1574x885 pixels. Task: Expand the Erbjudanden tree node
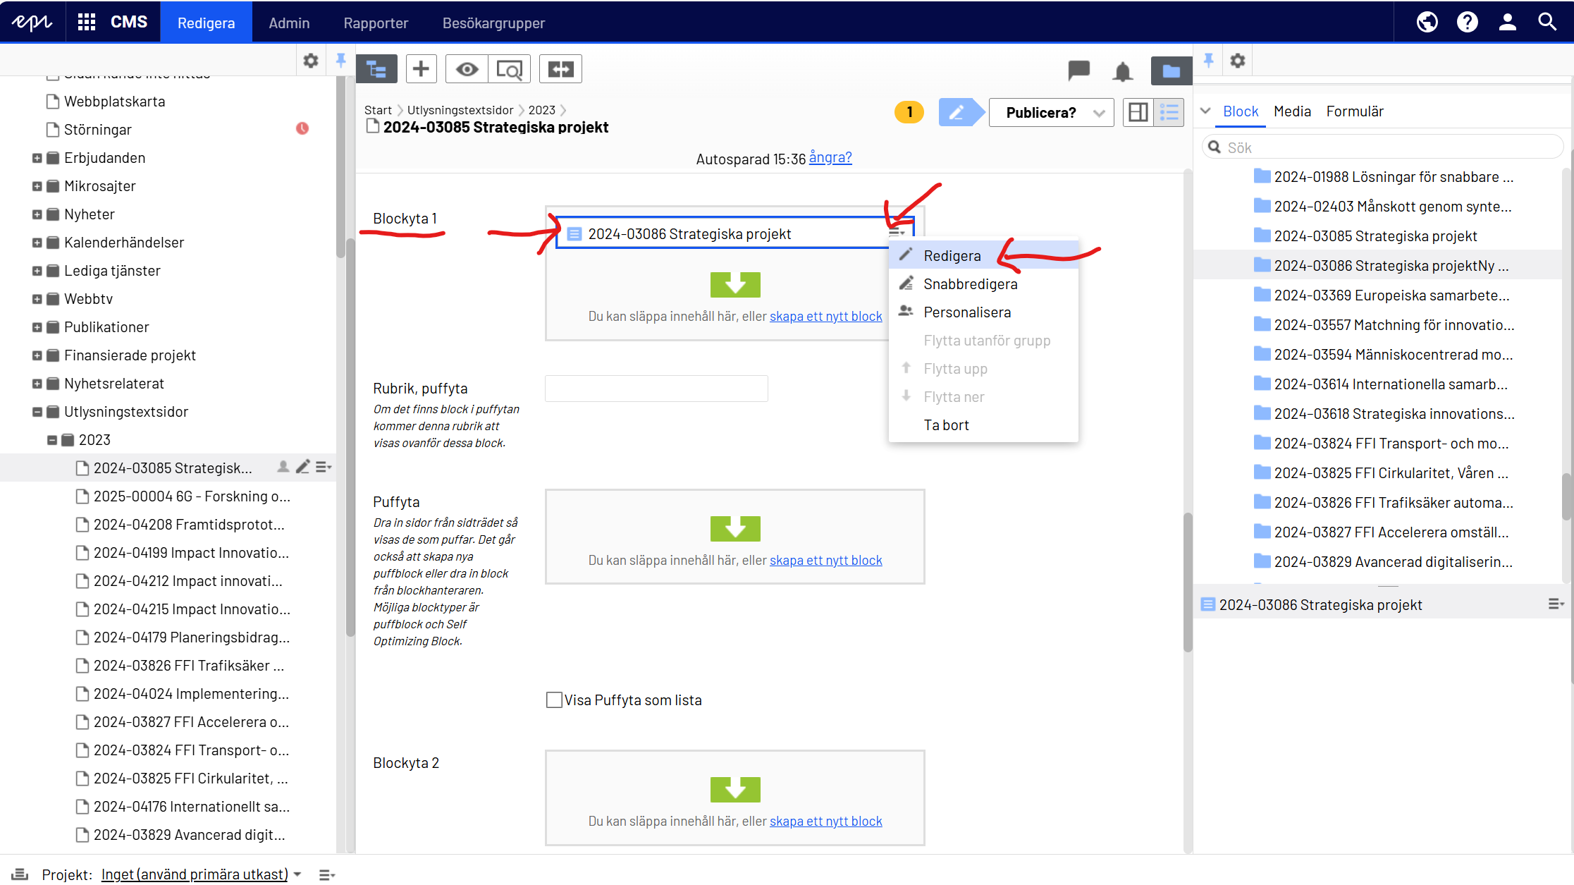point(37,158)
